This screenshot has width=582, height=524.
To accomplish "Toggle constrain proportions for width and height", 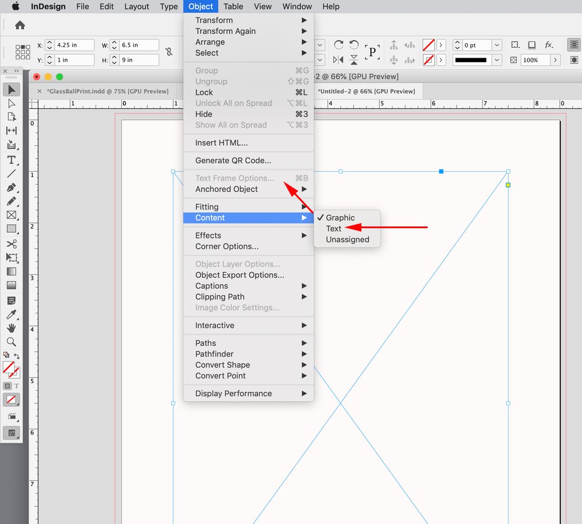I will tap(169, 52).
